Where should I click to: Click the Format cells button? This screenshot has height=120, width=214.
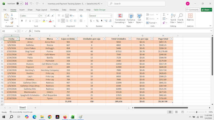pos(152,23)
